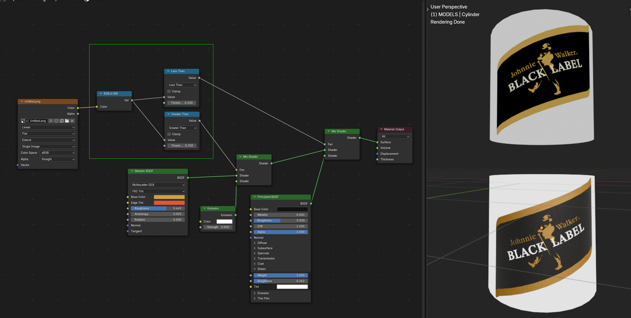The image size is (631, 318).
Task: Click the Rendering Done status text
Action: [x=448, y=22]
